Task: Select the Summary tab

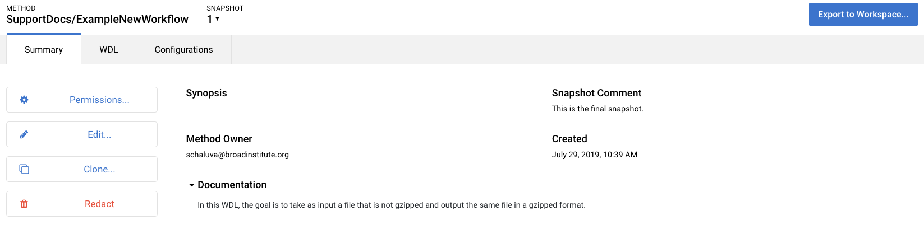Action: 44,49
